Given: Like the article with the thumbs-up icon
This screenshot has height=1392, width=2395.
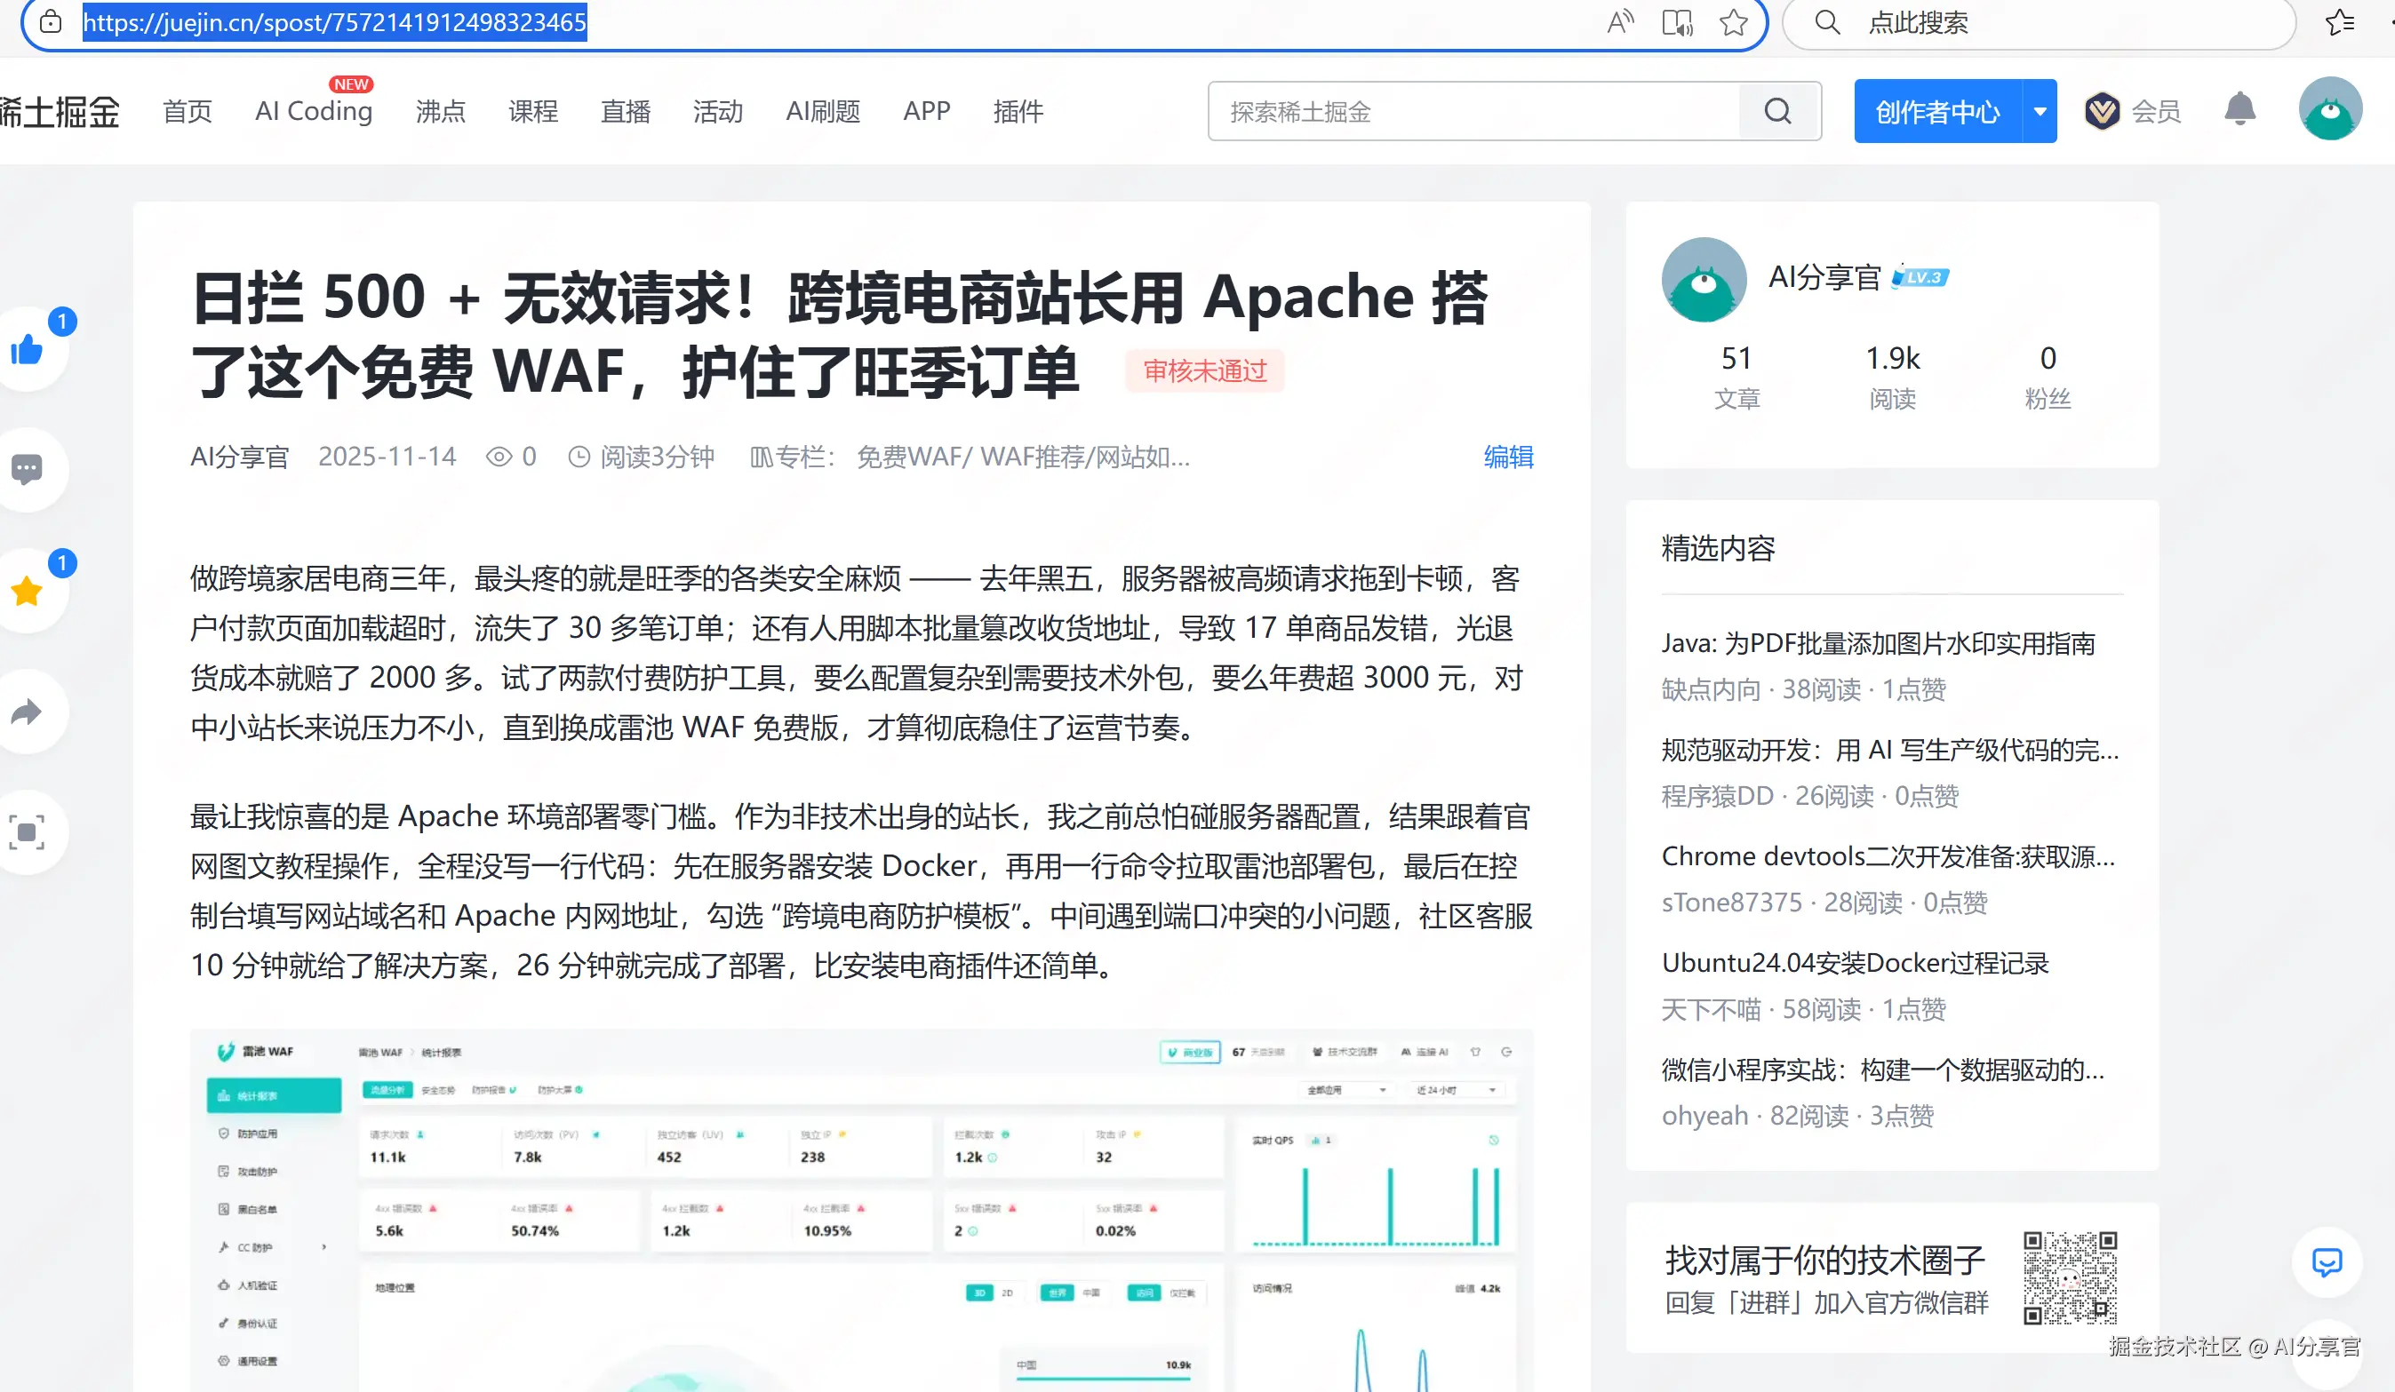Looking at the screenshot, I should click(28, 347).
